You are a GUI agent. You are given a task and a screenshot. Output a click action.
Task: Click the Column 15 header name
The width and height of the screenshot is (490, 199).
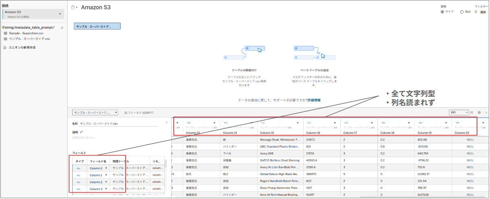267,132
